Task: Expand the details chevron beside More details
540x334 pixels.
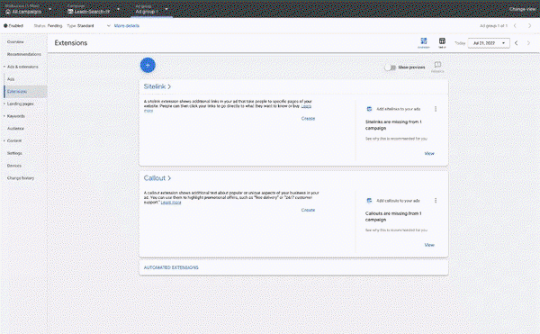Action: coord(109,26)
